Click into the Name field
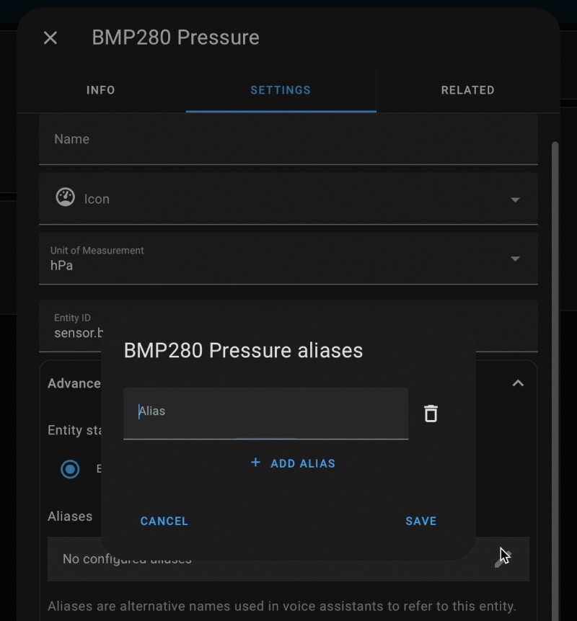Viewport: 577px width, 621px height. (x=288, y=139)
